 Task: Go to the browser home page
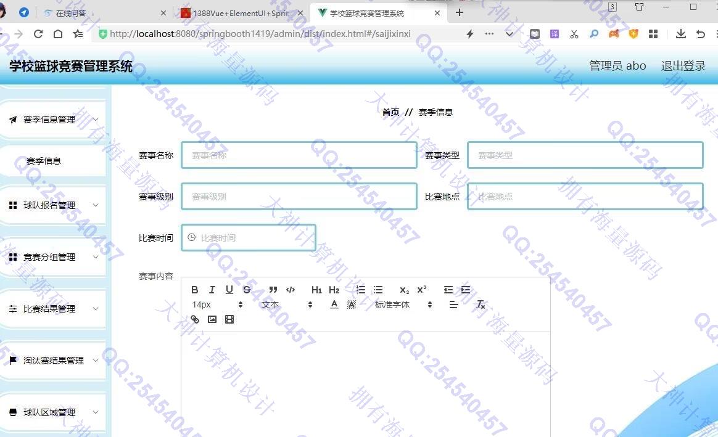(x=58, y=34)
